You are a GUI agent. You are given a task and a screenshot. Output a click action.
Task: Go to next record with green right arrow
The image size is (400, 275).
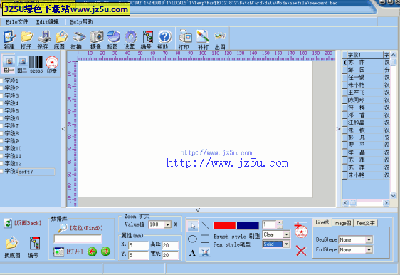coord(105,251)
